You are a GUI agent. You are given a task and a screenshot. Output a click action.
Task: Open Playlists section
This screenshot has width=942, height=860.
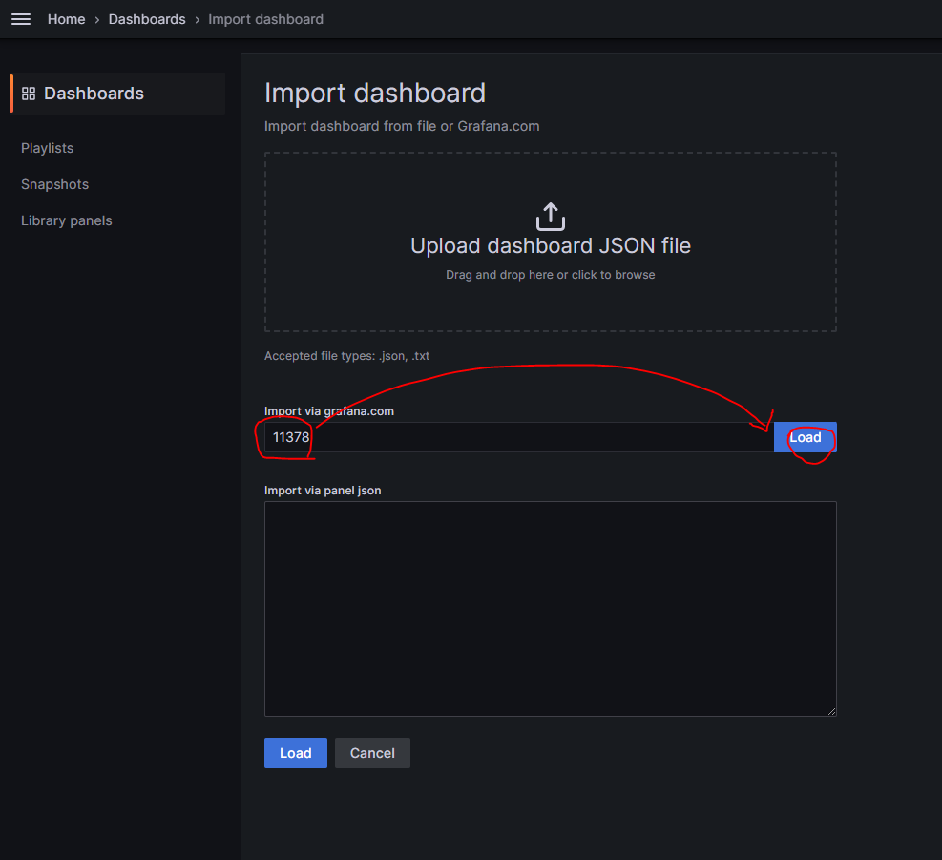click(47, 148)
